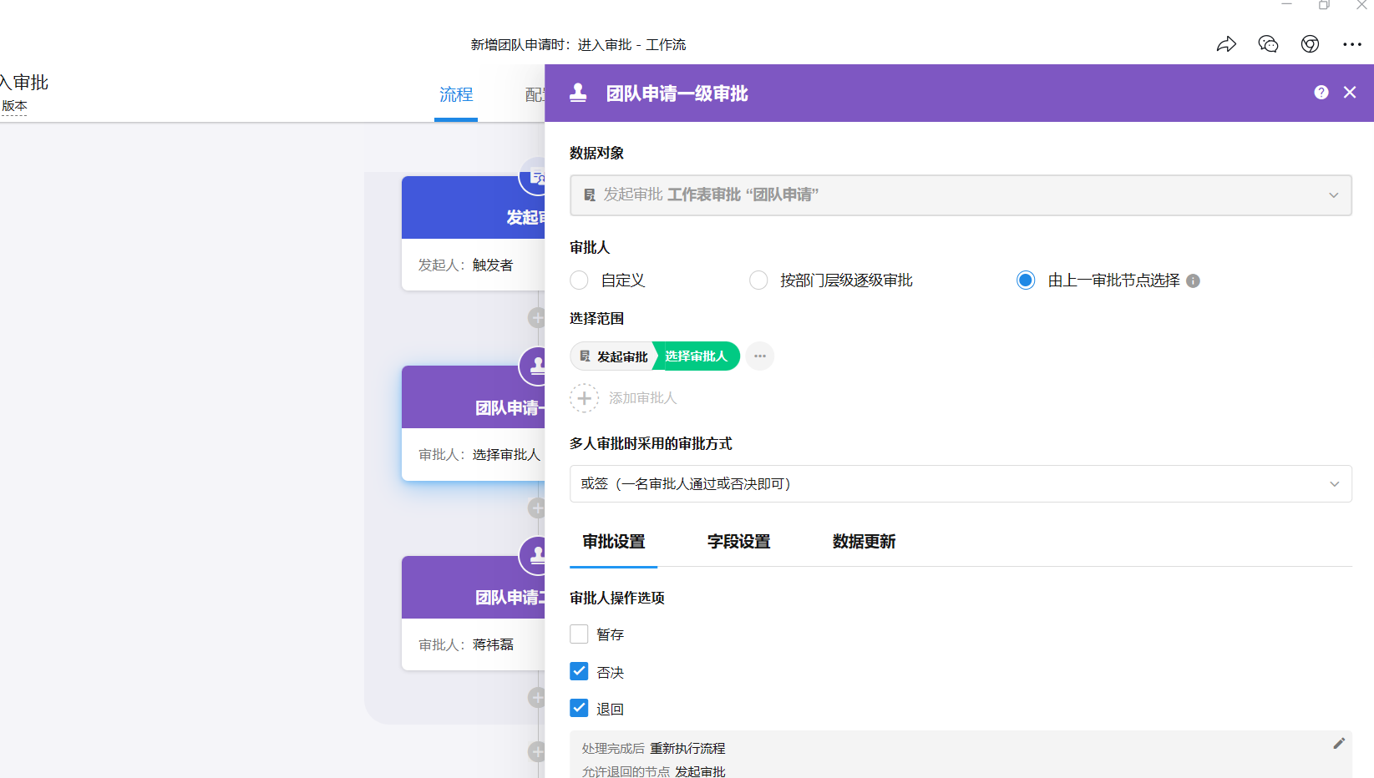
Task: Click the green 选择审批人 chip segment
Action: (696, 356)
